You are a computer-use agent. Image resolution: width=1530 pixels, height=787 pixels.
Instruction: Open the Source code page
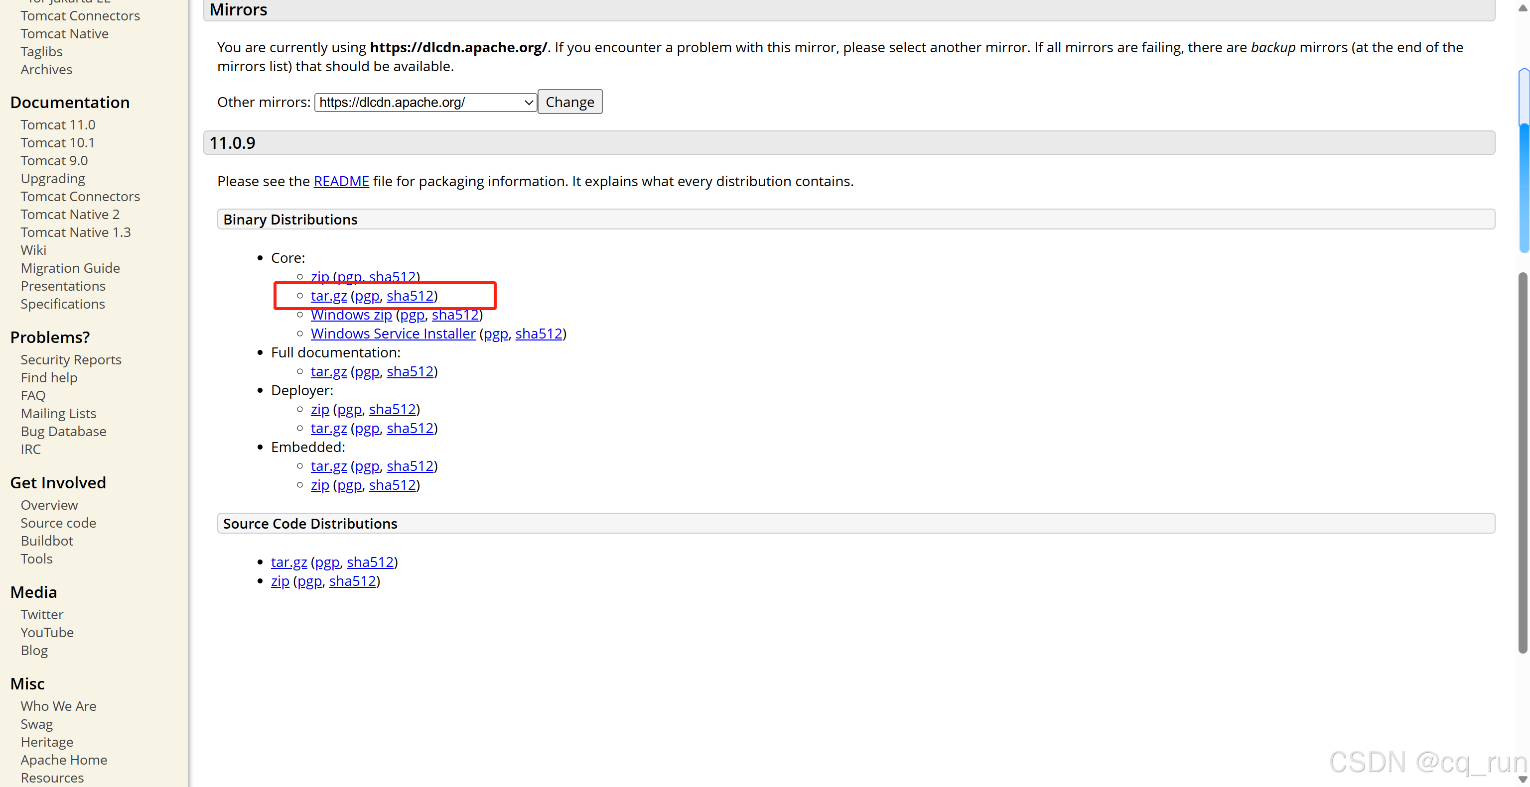(x=58, y=523)
